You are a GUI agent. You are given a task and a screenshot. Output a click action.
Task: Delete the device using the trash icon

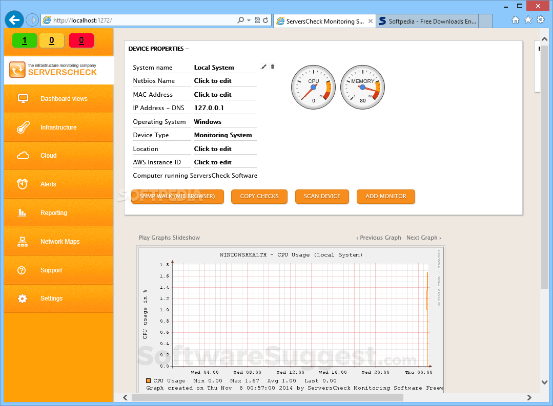pyautogui.click(x=272, y=67)
